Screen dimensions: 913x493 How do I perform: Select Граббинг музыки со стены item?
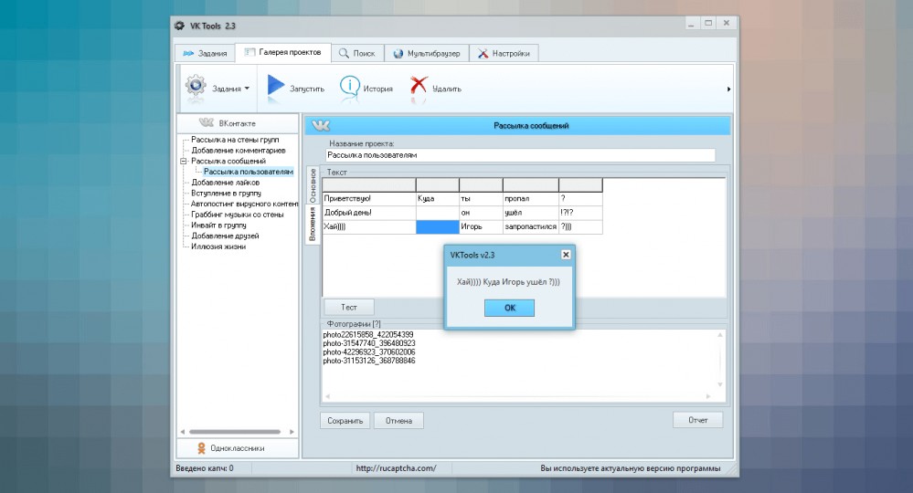coord(237,214)
